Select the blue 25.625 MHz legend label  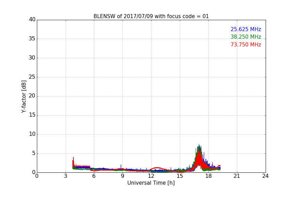click(x=246, y=29)
